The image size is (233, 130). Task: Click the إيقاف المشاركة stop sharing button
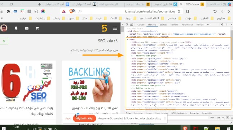[x=84, y=118]
